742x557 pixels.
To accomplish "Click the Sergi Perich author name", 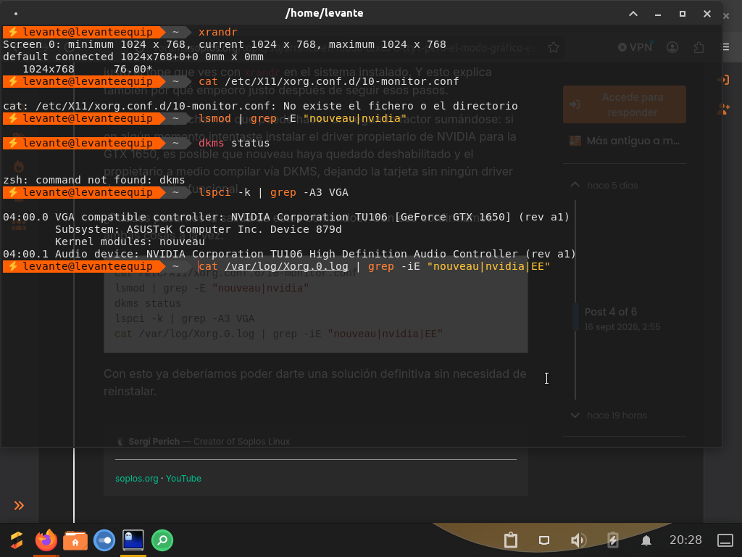I will [154, 442].
